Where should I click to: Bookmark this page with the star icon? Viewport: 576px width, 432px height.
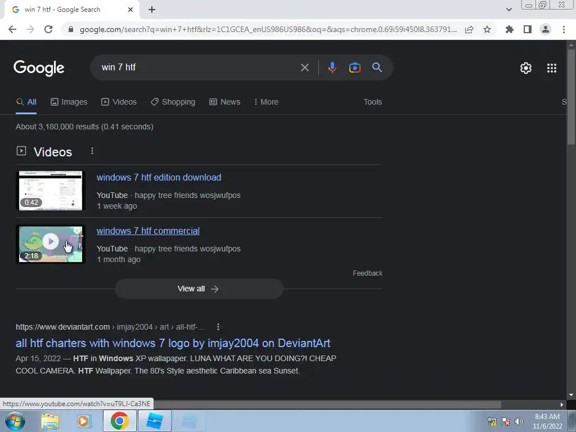tap(487, 29)
